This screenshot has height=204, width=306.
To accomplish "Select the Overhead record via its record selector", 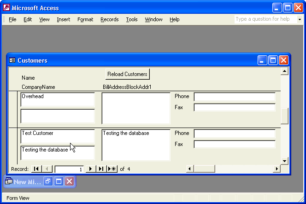I will click(x=13, y=110).
